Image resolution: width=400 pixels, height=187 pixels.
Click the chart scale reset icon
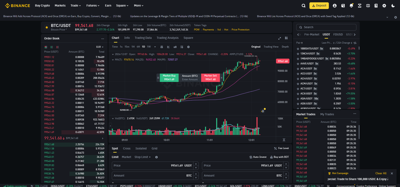point(284,140)
